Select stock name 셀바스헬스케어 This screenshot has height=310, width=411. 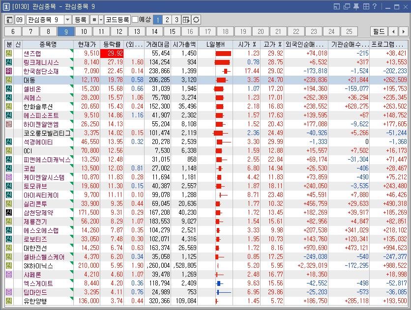coord(44,257)
